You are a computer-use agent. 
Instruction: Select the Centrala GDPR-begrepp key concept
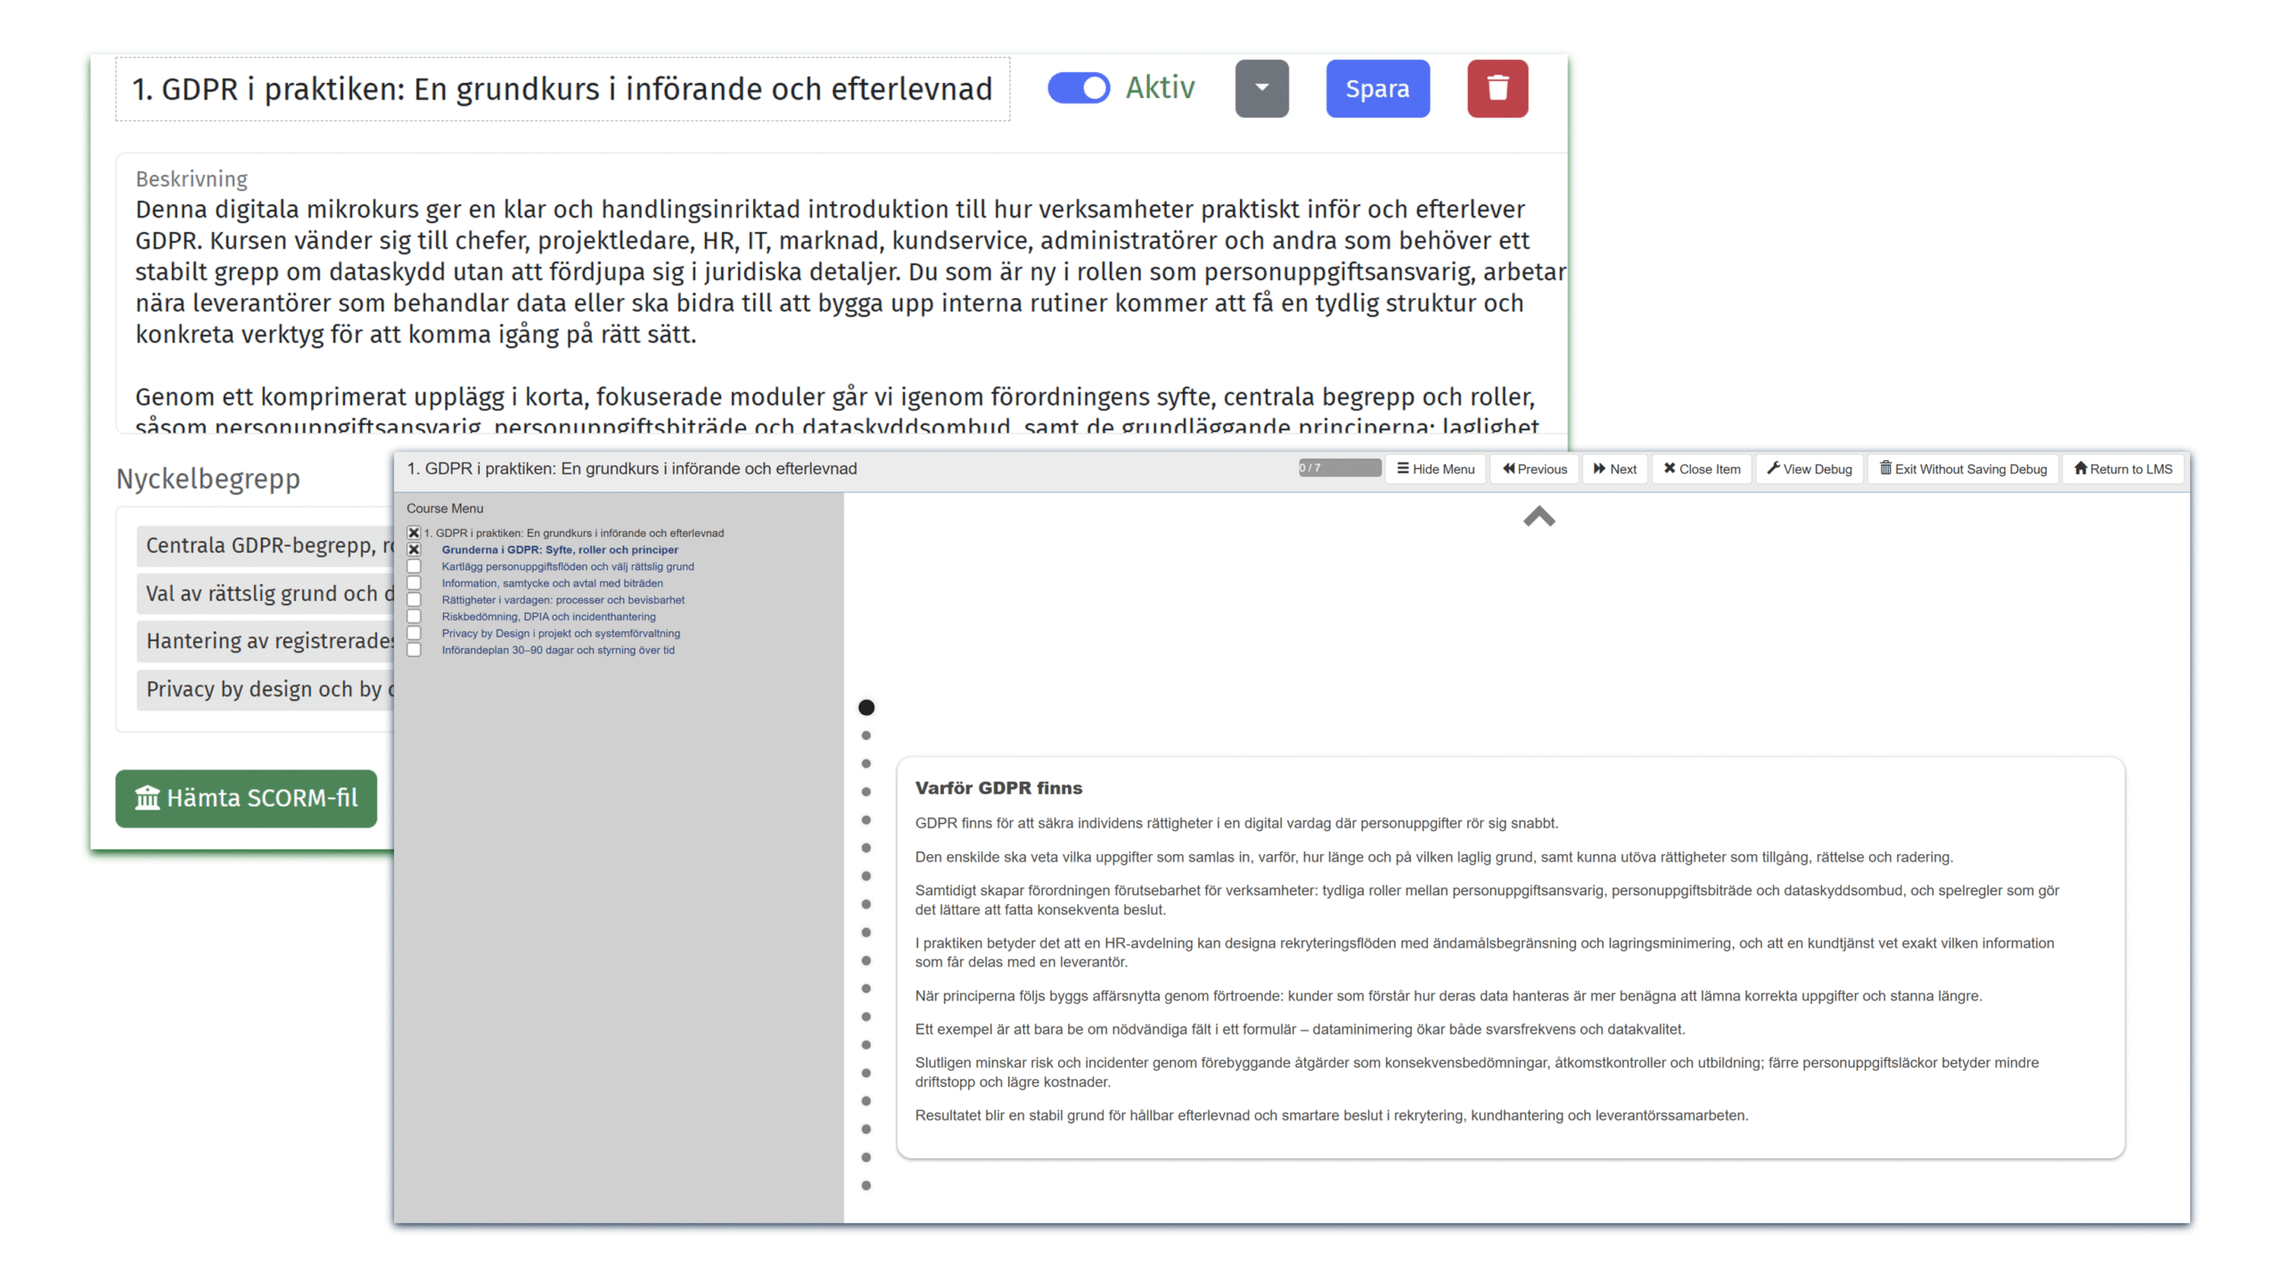coord(266,546)
